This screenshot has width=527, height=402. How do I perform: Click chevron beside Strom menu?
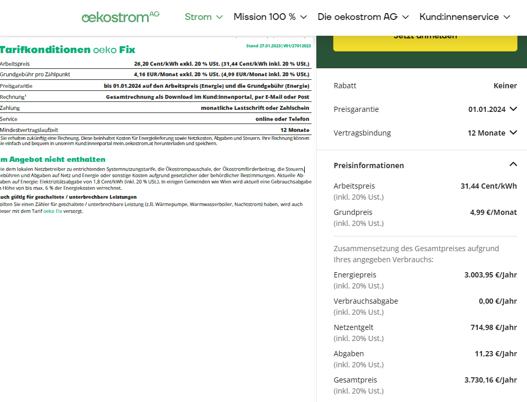click(220, 17)
